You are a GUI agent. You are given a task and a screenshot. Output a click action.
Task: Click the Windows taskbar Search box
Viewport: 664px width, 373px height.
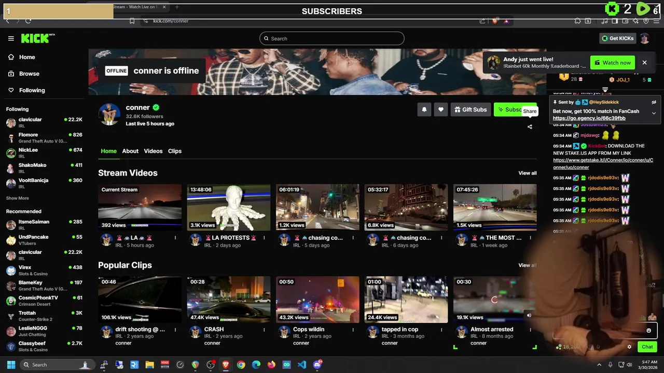point(57,365)
